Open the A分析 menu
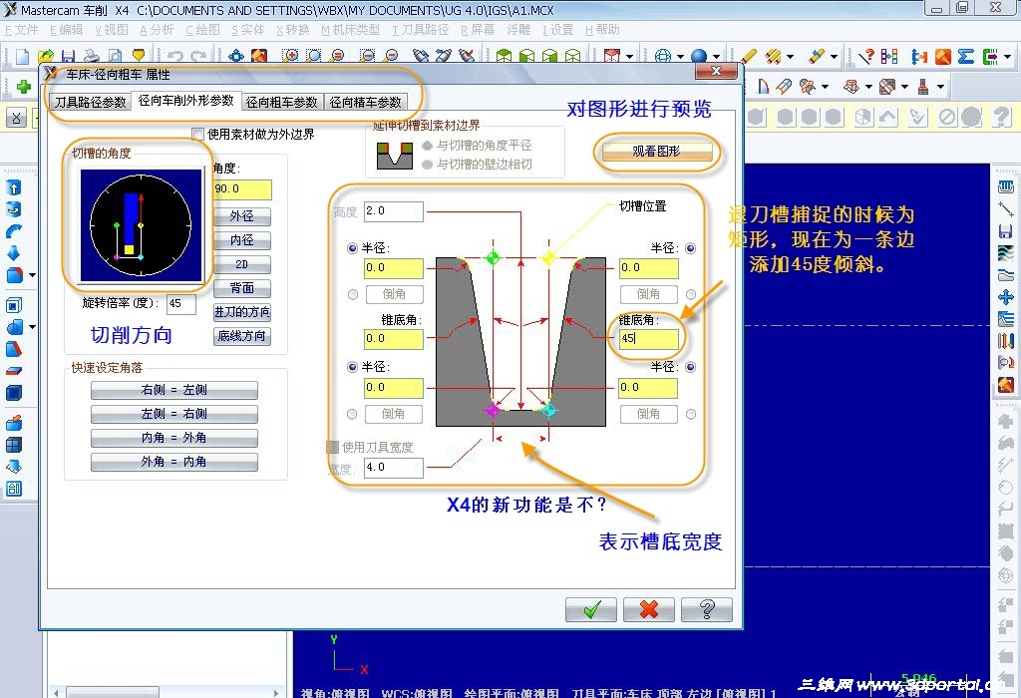This screenshot has height=698, width=1021. pyautogui.click(x=157, y=30)
